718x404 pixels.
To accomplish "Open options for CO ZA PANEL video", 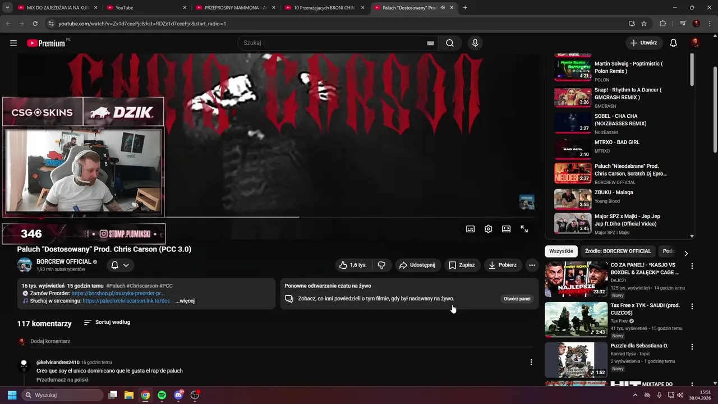I will (x=692, y=266).
